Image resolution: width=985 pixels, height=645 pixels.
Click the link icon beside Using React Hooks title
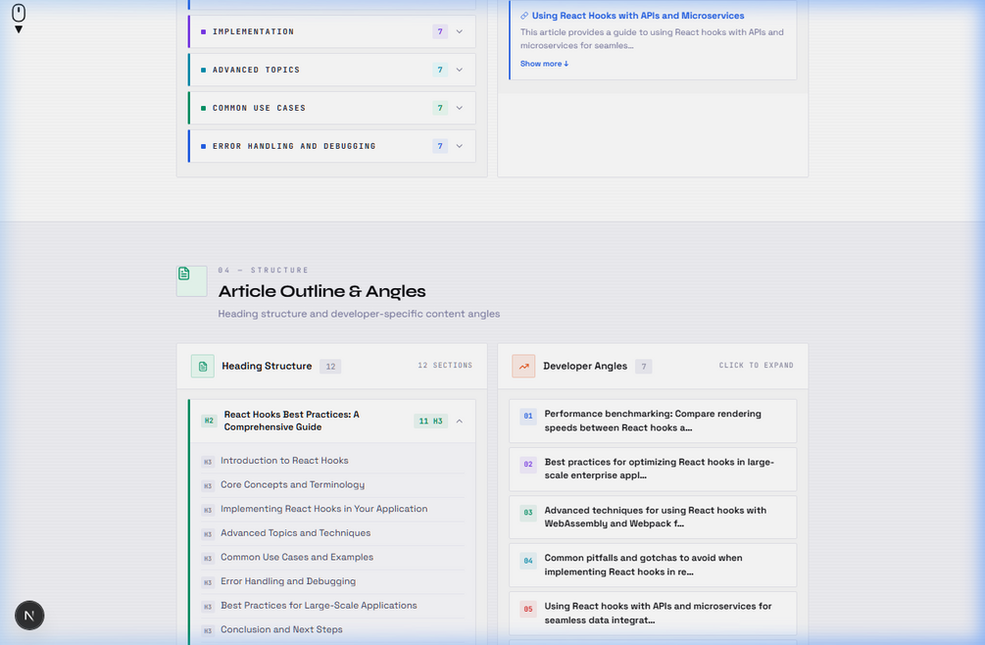click(524, 16)
